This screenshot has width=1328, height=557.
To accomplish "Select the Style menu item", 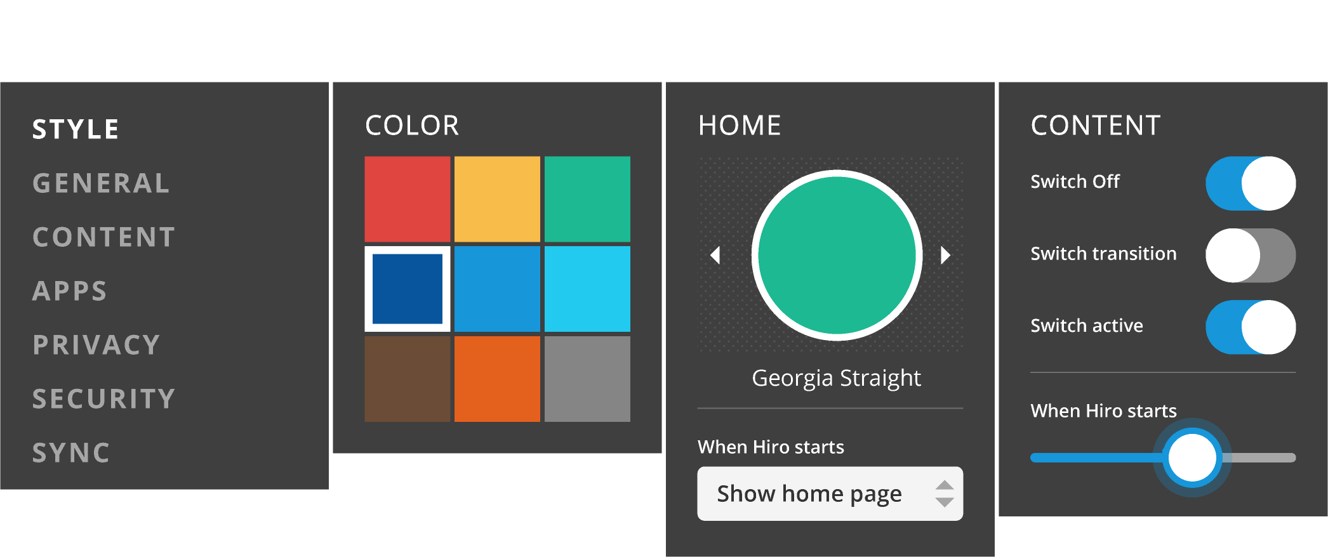I will point(76,129).
